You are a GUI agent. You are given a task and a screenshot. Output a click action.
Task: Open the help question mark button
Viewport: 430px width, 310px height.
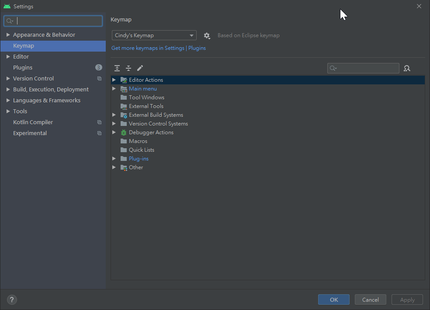12,300
